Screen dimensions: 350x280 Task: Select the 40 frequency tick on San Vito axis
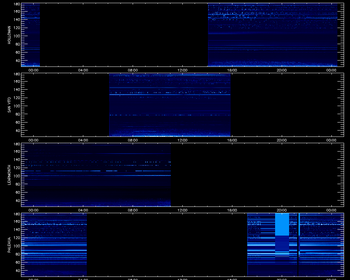point(18,131)
